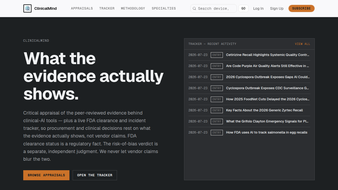Click the magnifier icon in search box
The image size is (338, 190).
point(194,8)
